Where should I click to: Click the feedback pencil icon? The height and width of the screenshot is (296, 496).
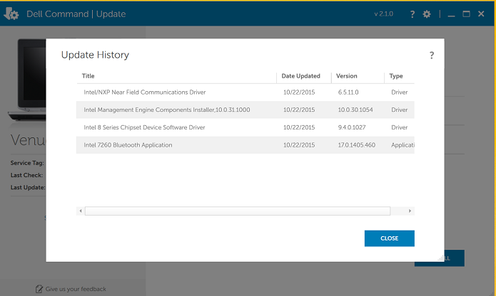(x=39, y=289)
